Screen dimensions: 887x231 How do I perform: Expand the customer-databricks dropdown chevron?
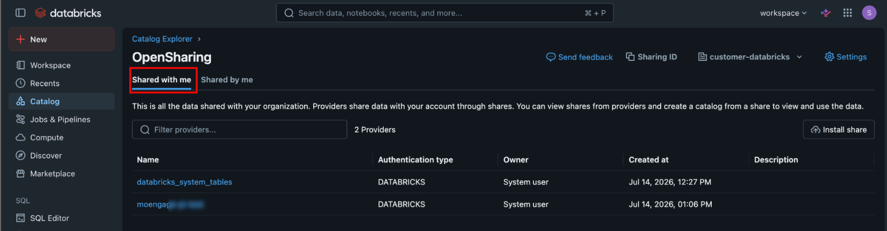(799, 57)
